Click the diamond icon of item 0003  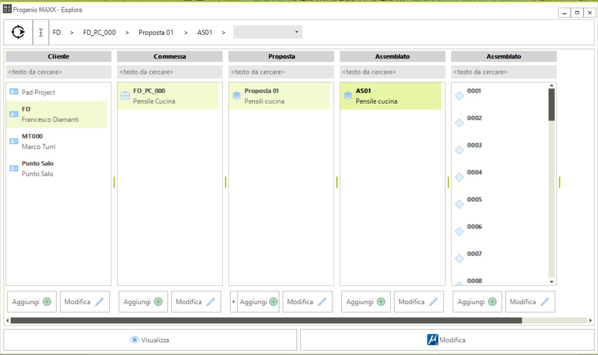(x=460, y=150)
